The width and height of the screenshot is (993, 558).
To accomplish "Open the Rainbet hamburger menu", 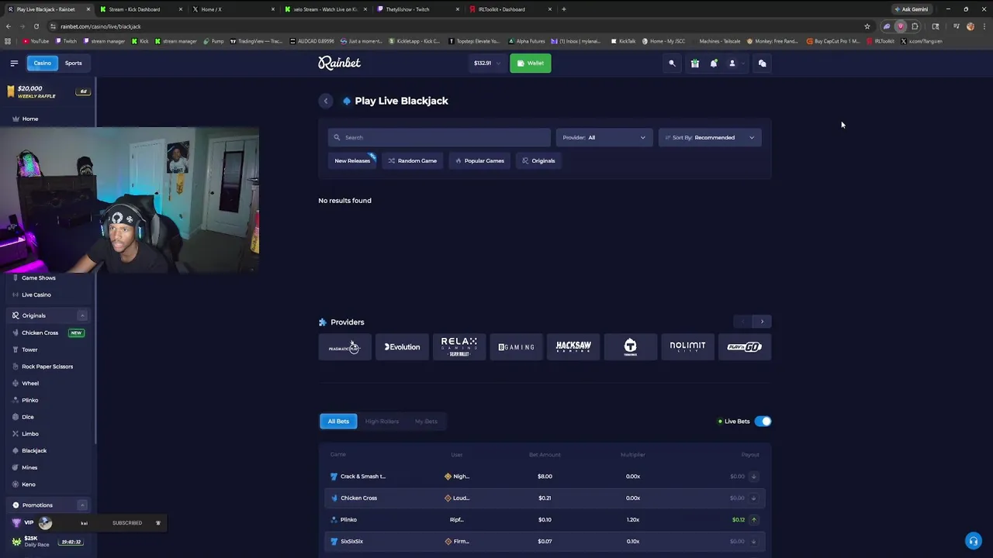I will click(14, 63).
